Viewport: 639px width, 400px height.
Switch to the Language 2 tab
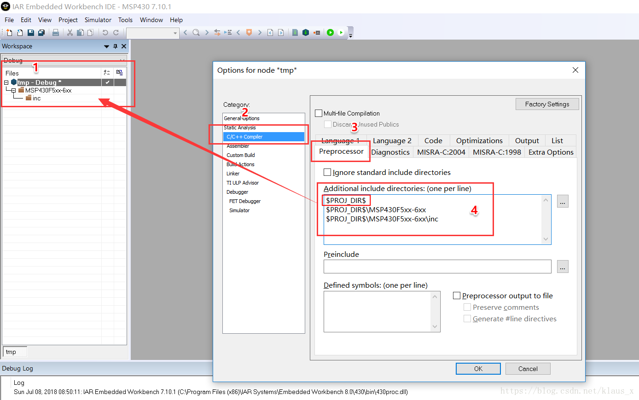(392, 141)
